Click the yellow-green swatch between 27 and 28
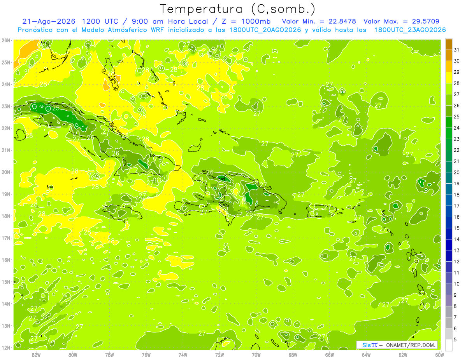This screenshot has height=360, width=467. pos(449,89)
